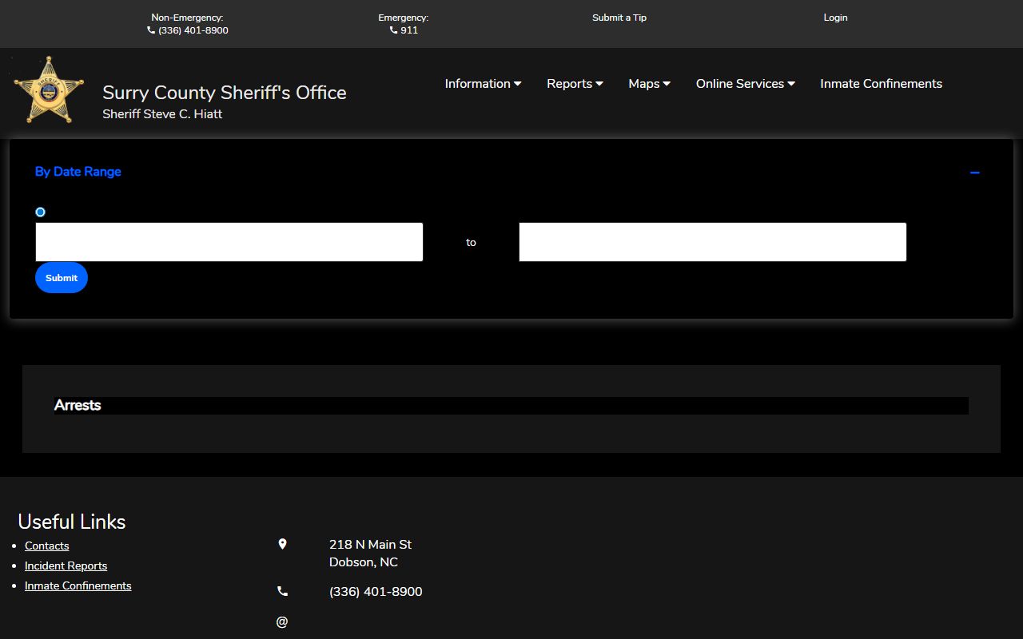
Task: Open the Contacts footer link
Action: point(47,546)
